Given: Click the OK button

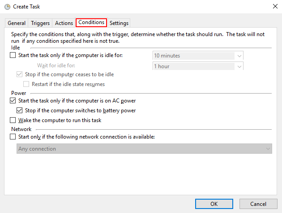Looking at the screenshot, I should pyautogui.click(x=214, y=204).
